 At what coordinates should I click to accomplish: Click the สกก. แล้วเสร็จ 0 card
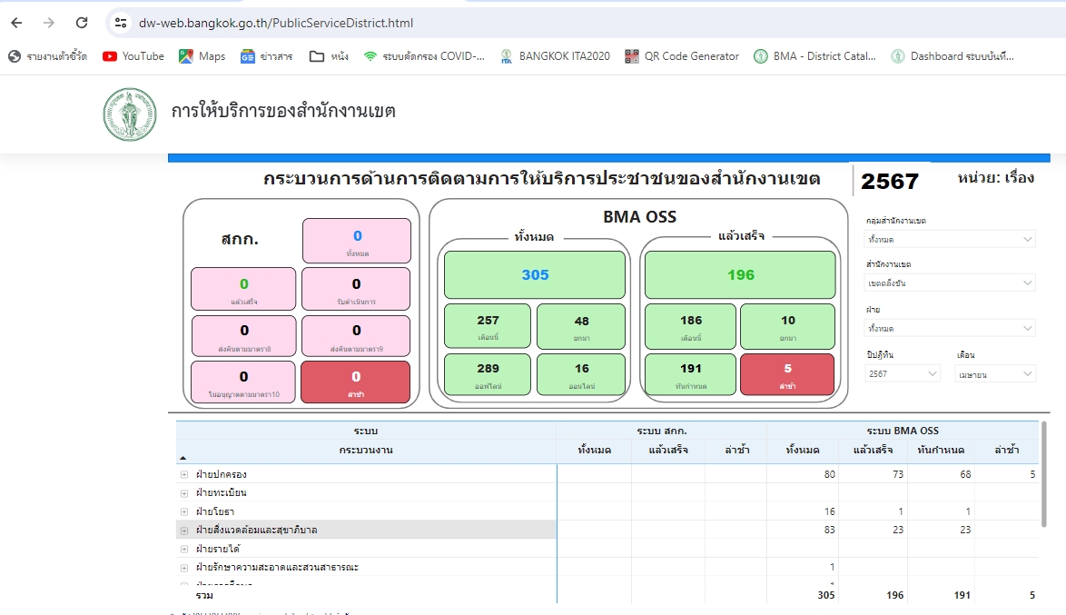(243, 289)
